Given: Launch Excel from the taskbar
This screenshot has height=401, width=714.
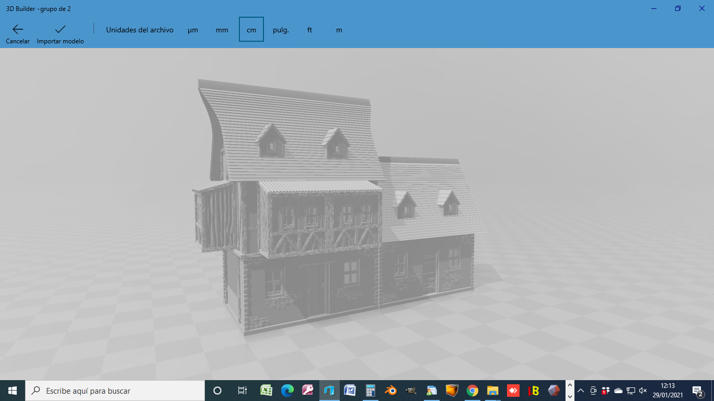Looking at the screenshot, I should click(x=266, y=391).
